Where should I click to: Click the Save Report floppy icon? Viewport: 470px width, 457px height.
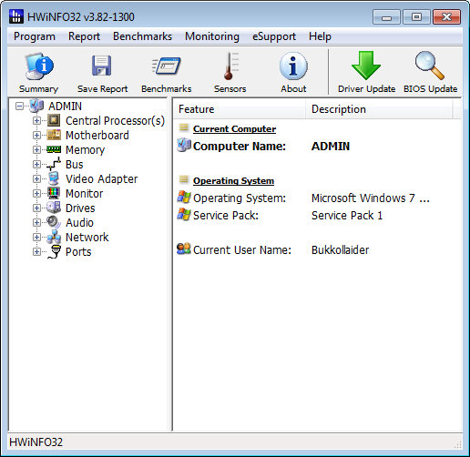point(102,73)
